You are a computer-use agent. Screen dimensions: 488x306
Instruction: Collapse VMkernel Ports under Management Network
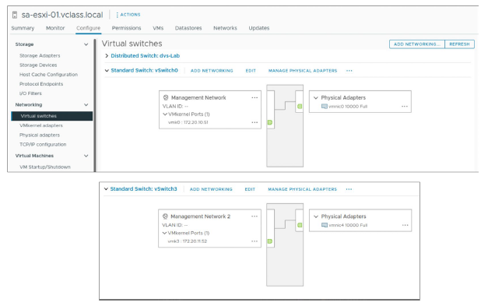click(x=165, y=114)
